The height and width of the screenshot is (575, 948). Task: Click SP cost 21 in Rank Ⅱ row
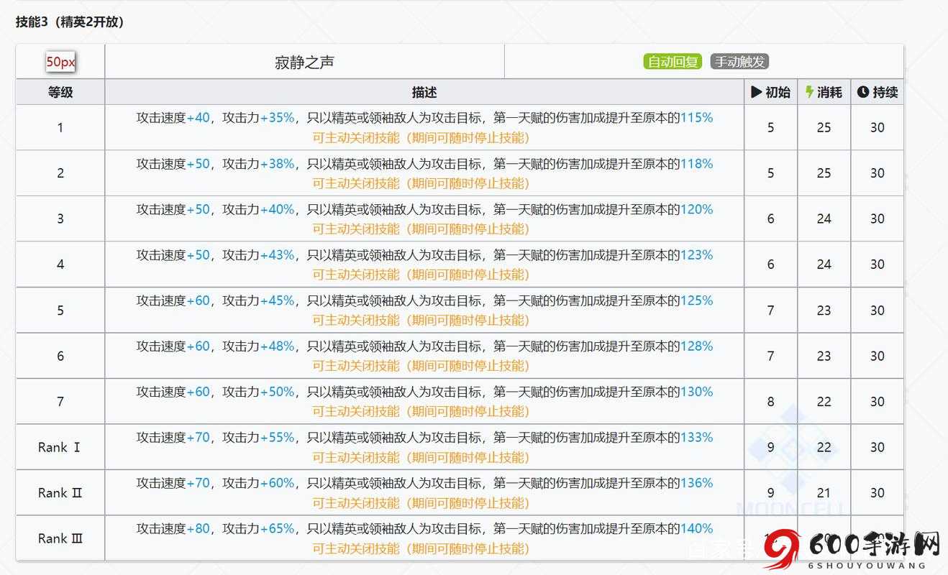[x=824, y=493]
